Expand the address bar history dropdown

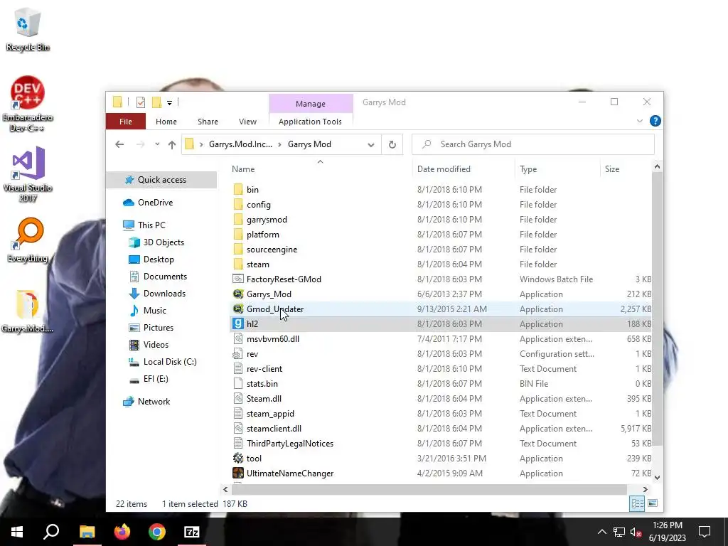[371, 145]
